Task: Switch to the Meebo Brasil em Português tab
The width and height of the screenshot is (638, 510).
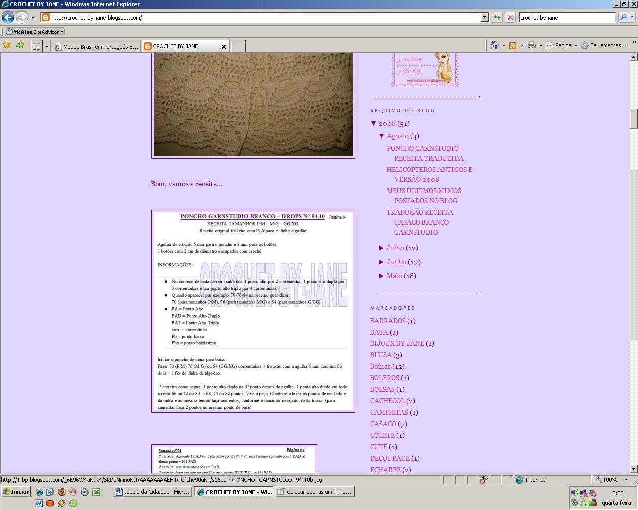Action: click(x=96, y=46)
